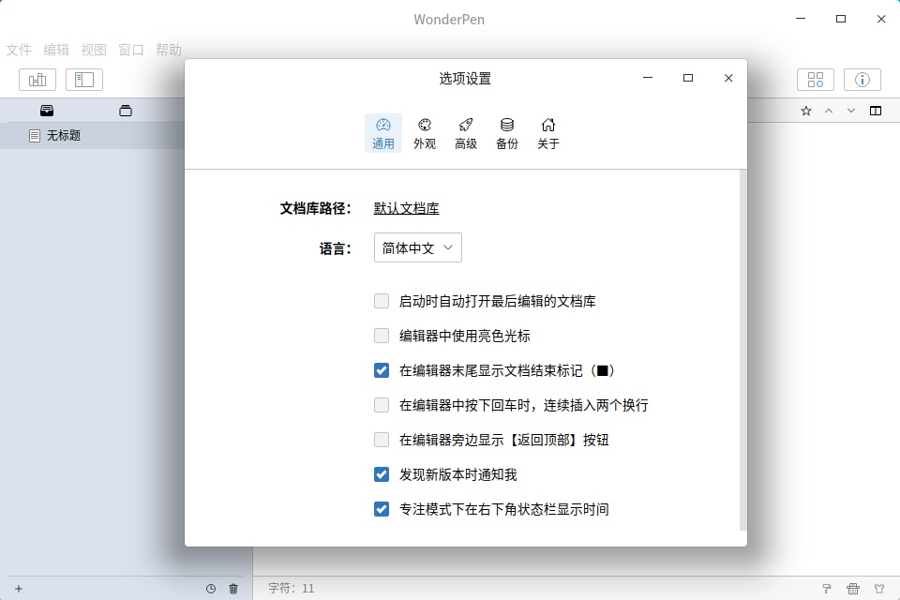
Task: Select the 关于 (About) home icon tab
Action: pyautogui.click(x=548, y=133)
